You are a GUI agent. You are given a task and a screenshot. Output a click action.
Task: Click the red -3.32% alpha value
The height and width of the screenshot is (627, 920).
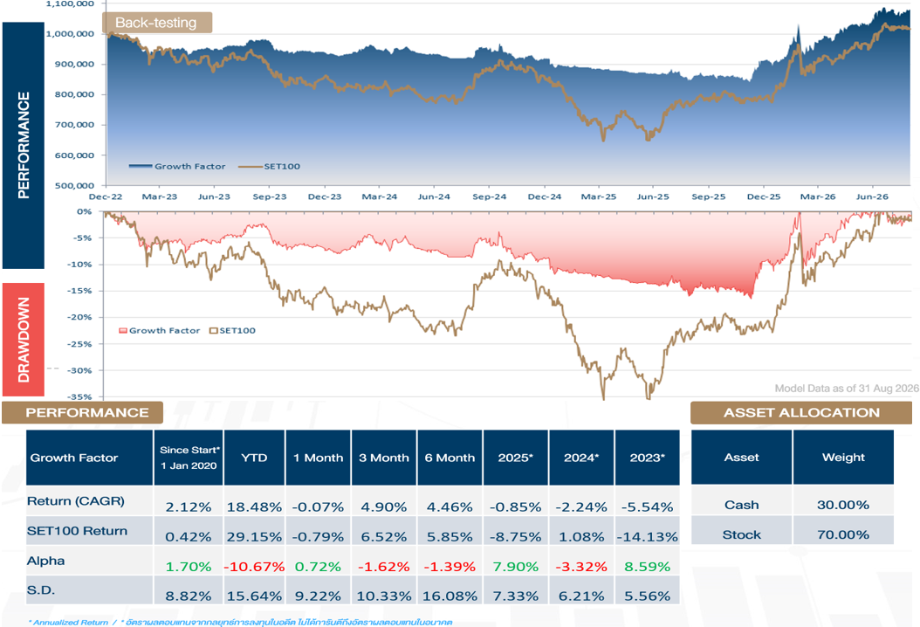click(581, 567)
